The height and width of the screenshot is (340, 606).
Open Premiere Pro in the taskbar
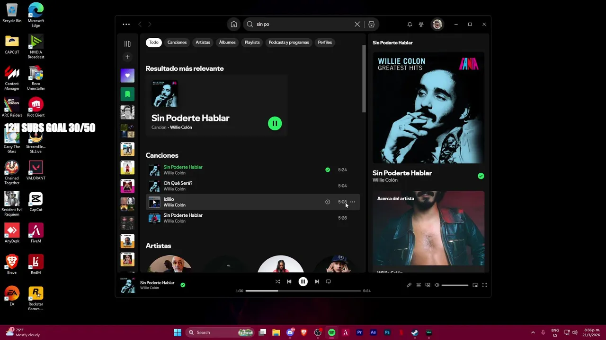[x=359, y=332]
